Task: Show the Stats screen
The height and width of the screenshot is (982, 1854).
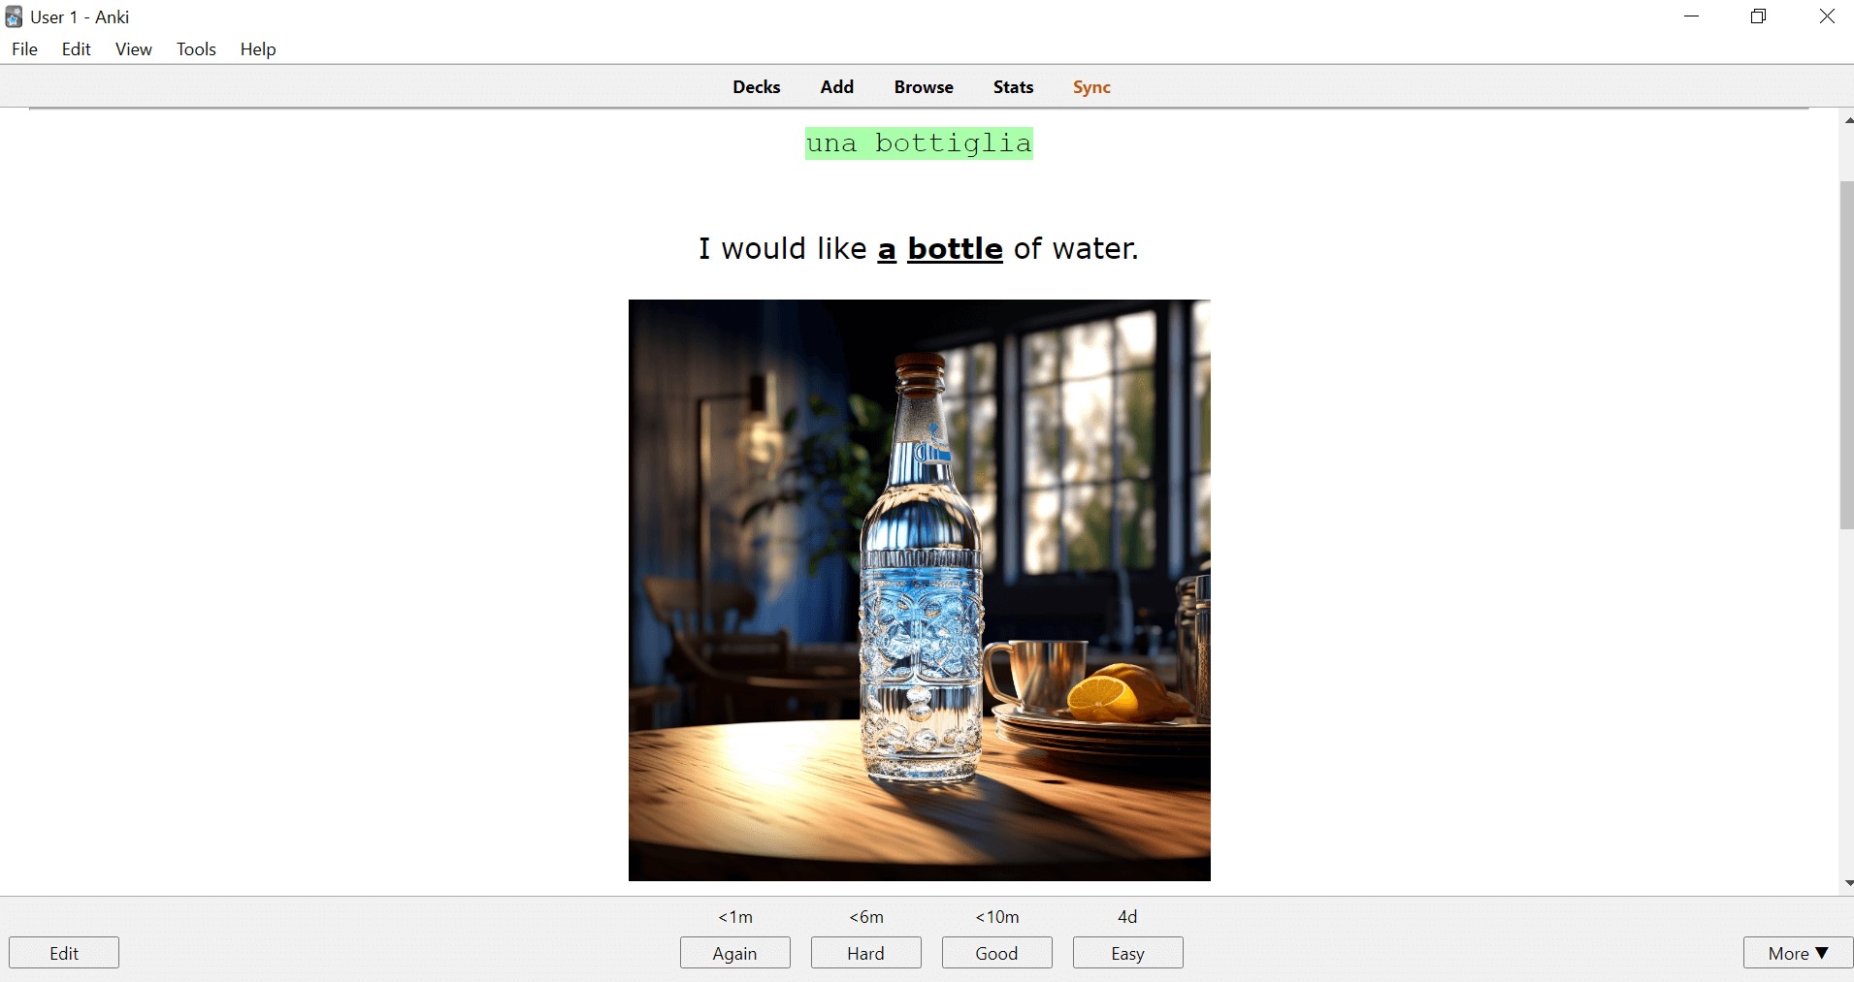Action: [1013, 87]
